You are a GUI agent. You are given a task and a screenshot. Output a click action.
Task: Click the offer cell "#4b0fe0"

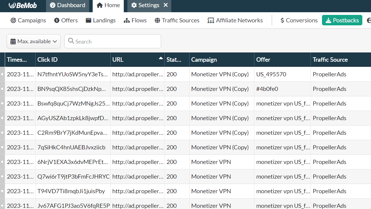click(x=283, y=89)
